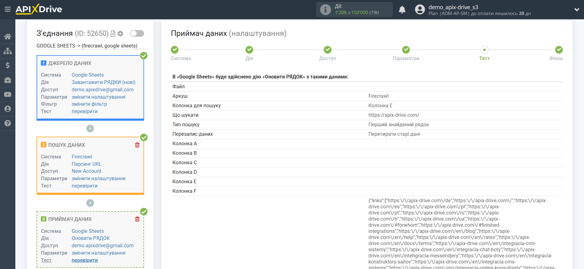Open the profile sidebar icon

(x=8, y=109)
